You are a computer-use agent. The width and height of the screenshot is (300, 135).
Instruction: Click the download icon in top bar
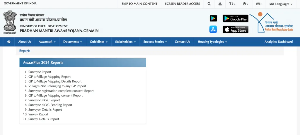point(220,4)
